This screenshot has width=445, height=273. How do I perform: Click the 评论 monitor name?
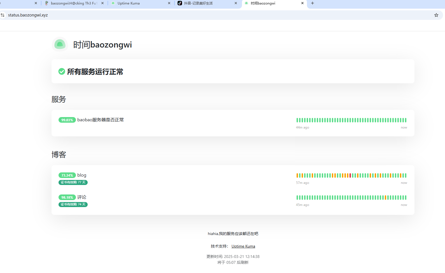[x=82, y=197]
